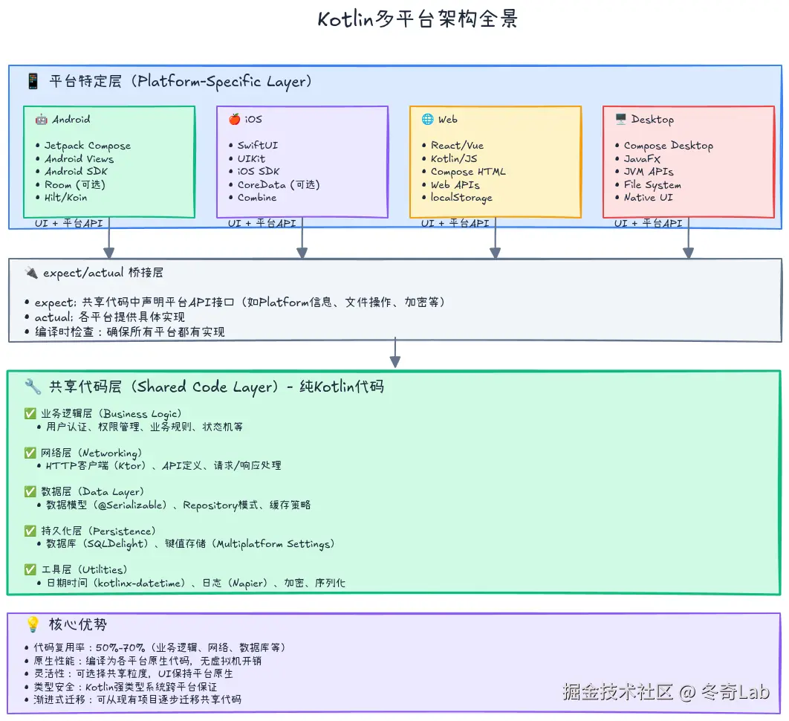Toggle the checkbox for 数据层
This screenshot has width=789, height=721.
coord(30,491)
